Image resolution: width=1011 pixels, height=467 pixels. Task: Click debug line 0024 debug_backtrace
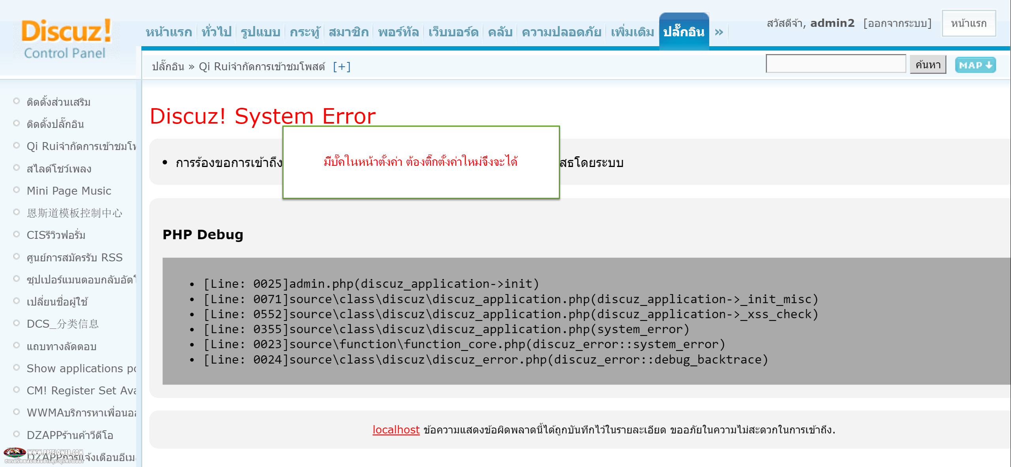486,360
